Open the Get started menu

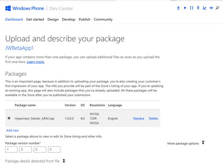tap(35, 19)
